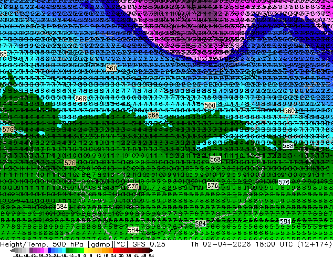This screenshot has height=257, width=333.
Task: Click the gray left arrow end of legend
Action: (12, 251)
